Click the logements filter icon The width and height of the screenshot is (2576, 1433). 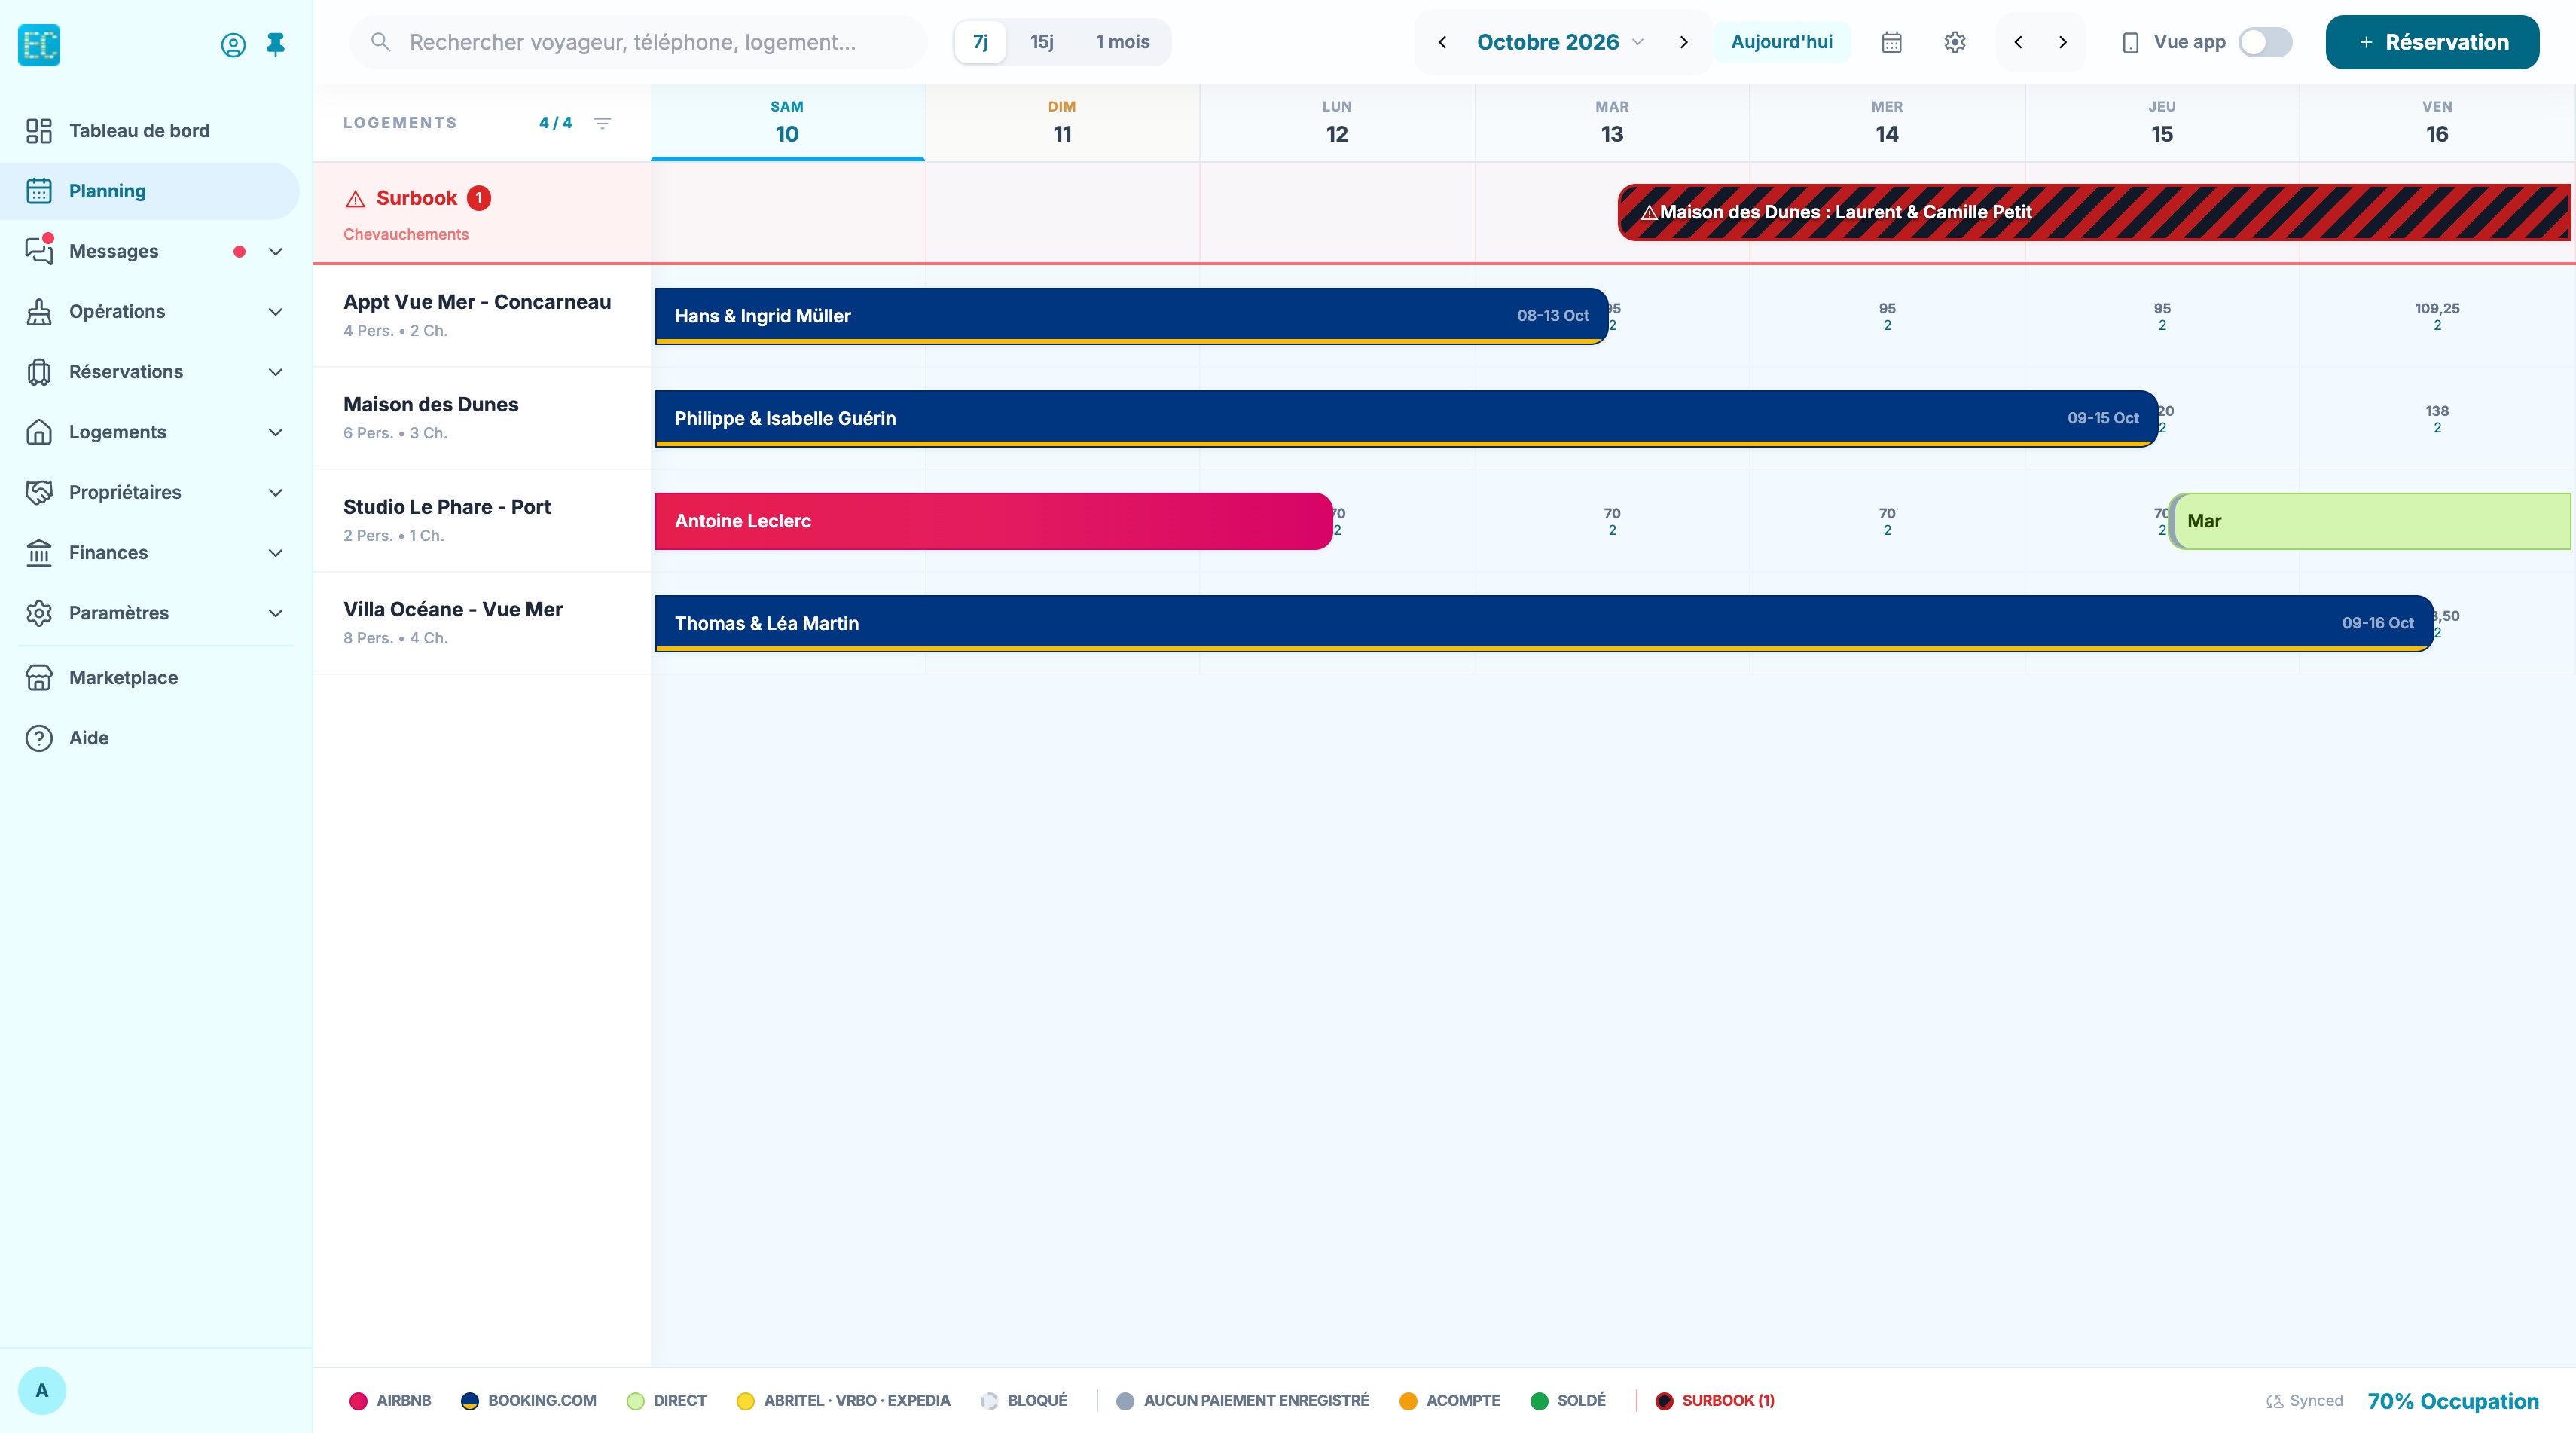point(602,123)
